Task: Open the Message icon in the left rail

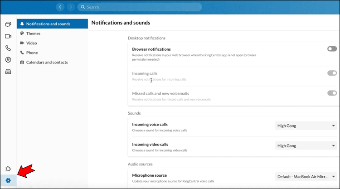Action: (8, 24)
